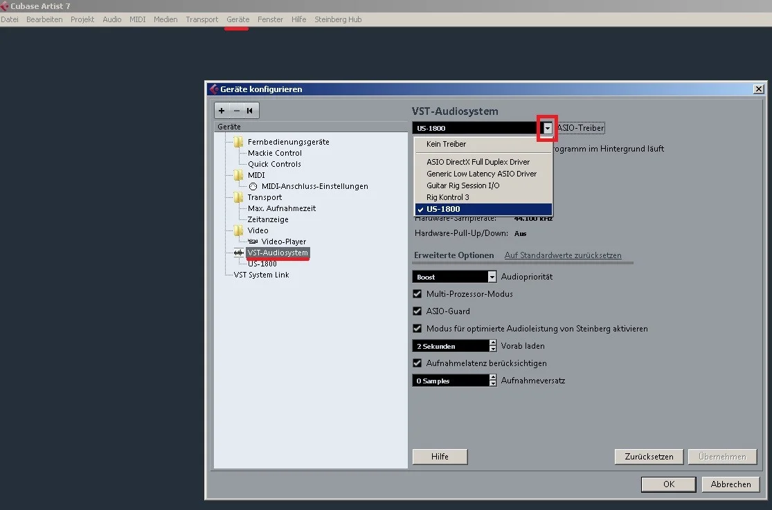
Task: Click the MIDI folder icon
Action: (238, 175)
